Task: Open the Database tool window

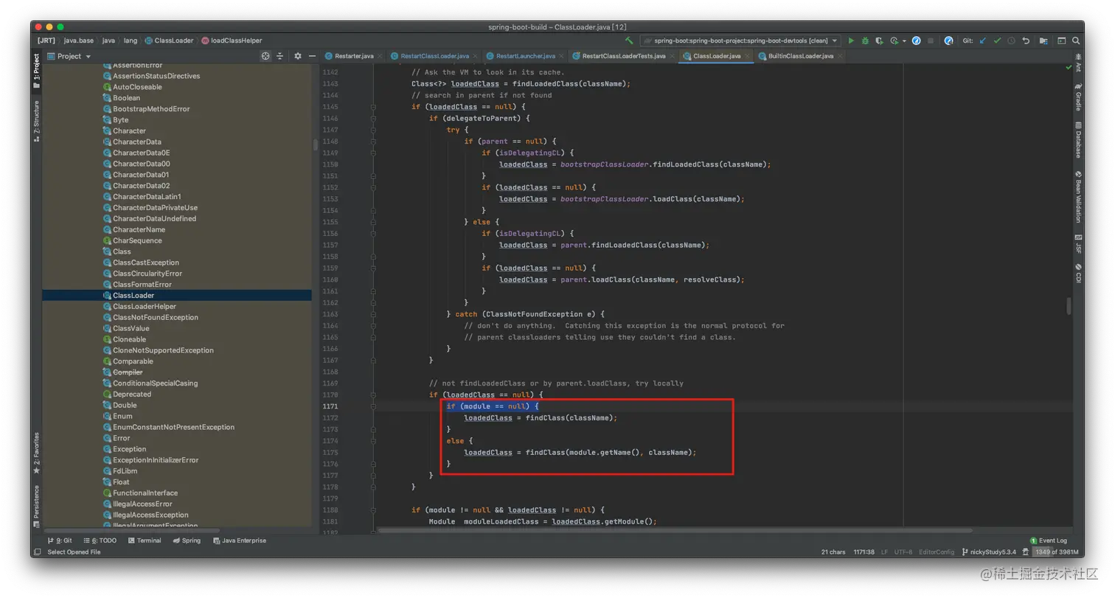Action: coord(1078,141)
